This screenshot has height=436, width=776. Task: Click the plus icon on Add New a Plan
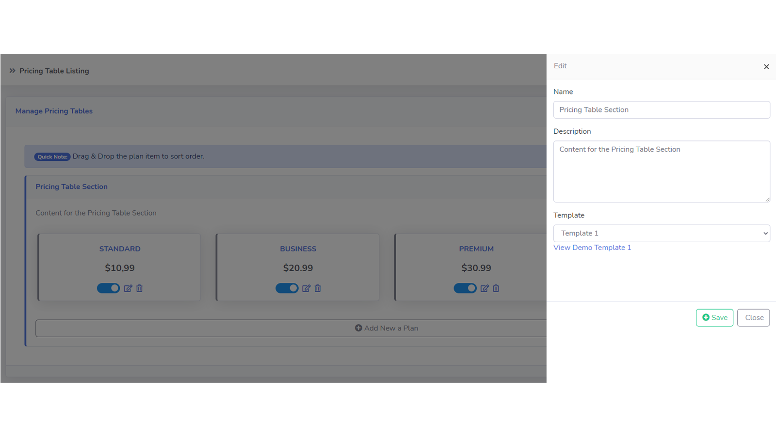358,328
